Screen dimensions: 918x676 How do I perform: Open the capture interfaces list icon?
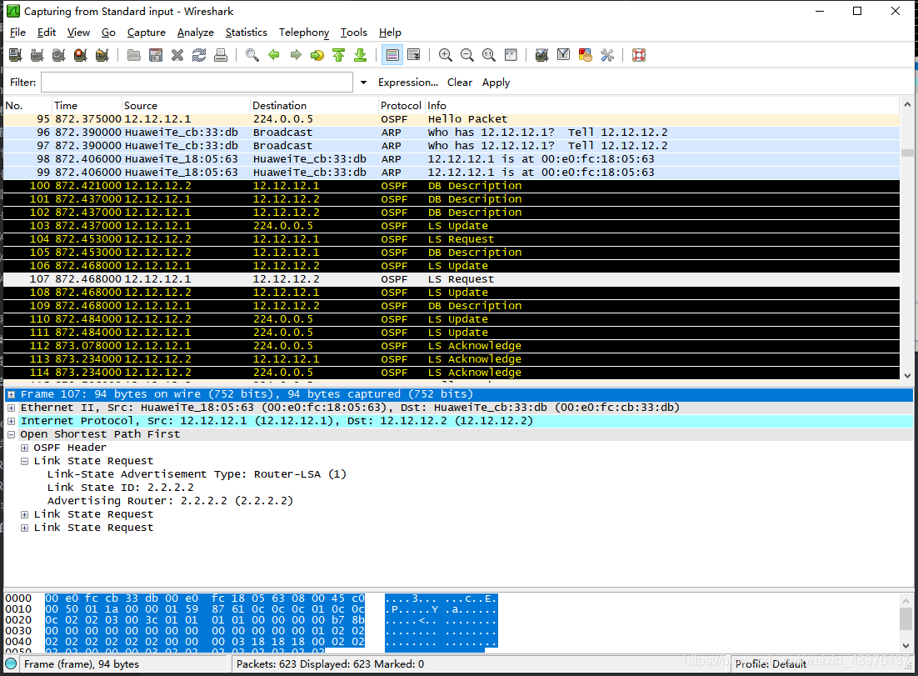click(x=16, y=55)
